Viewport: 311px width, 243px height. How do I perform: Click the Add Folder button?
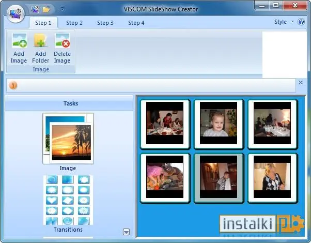(40, 48)
